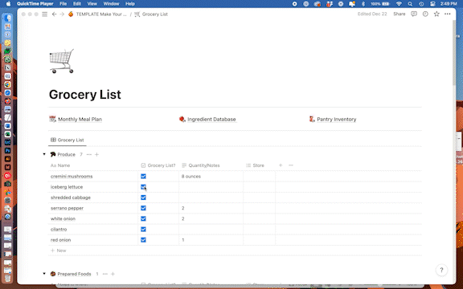Open the Pantry Inventory link
The image size is (463, 289).
333,120
